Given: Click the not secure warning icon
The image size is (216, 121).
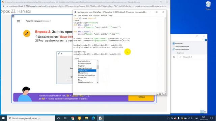Looking at the screenshot, I should [3, 6].
